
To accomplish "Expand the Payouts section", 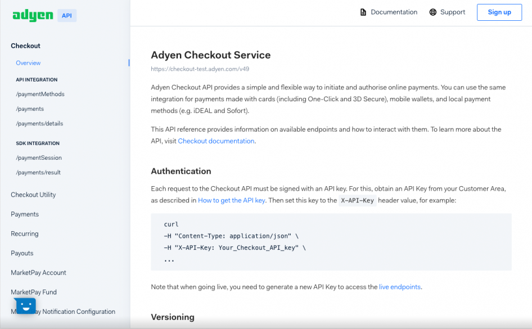I will click(22, 254).
